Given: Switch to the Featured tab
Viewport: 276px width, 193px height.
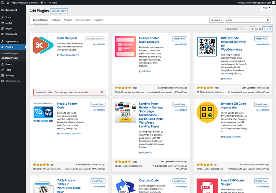Looking at the screenshot, I should (x=56, y=20).
